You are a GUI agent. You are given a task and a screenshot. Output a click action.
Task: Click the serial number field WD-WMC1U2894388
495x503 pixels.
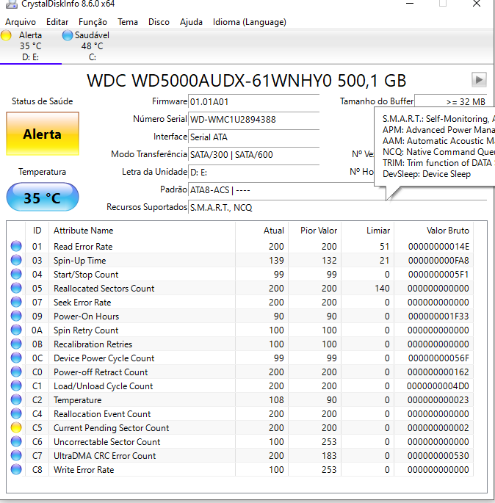point(253,120)
